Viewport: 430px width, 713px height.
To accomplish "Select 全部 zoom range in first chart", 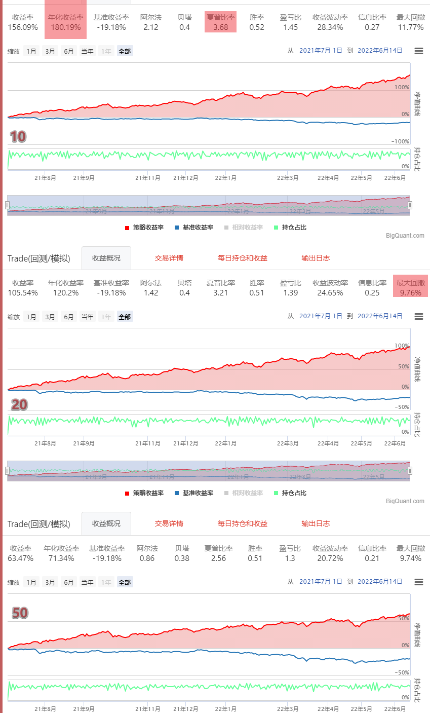I will pyautogui.click(x=125, y=51).
